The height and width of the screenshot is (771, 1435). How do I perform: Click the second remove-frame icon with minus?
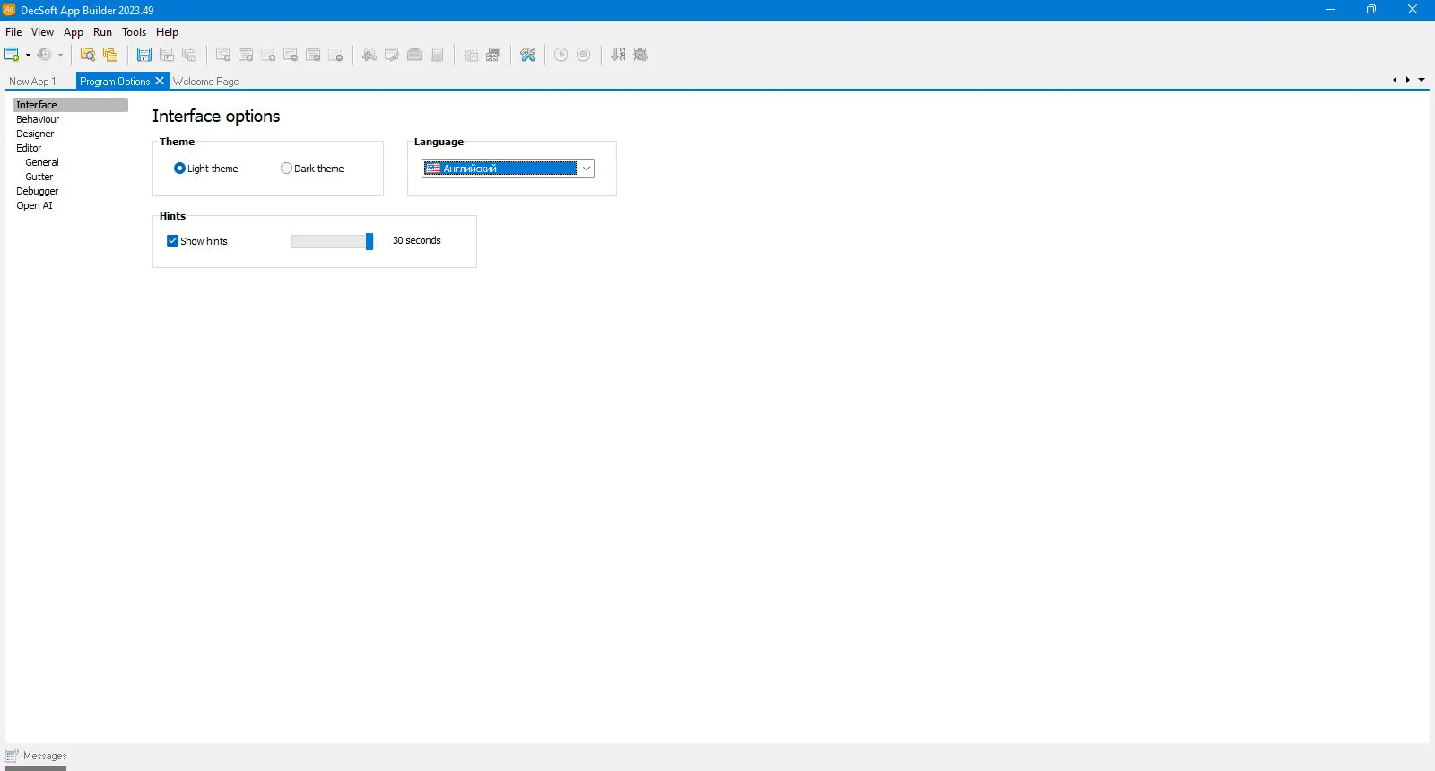[x=313, y=55]
